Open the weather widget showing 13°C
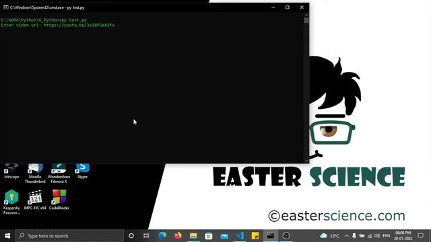This screenshot has width=431, height=242. pos(330,236)
